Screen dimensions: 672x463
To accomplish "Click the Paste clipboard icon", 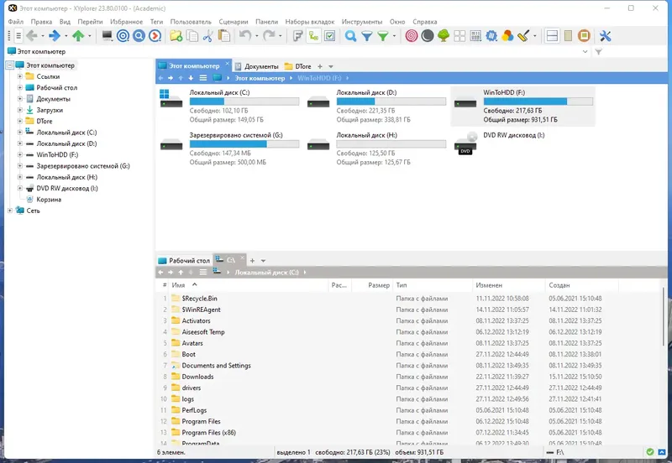I will pyautogui.click(x=223, y=36).
